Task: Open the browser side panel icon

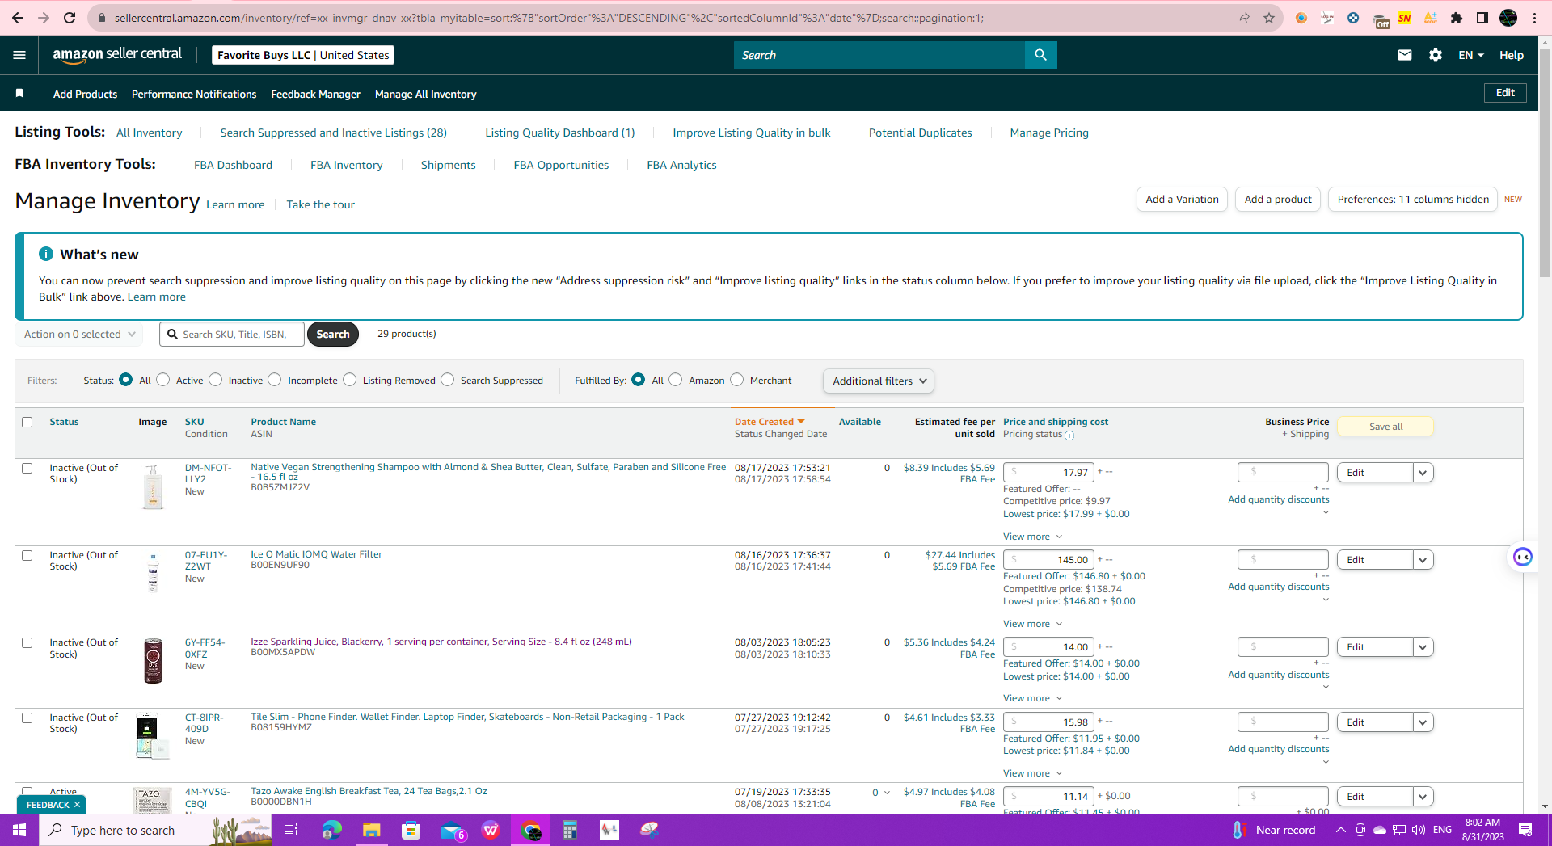Action: [1482, 18]
